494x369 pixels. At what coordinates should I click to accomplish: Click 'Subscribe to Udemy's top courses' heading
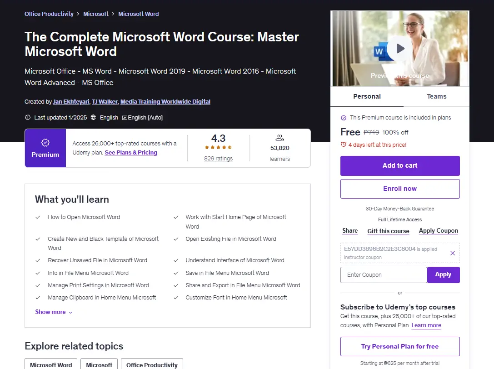point(398,307)
